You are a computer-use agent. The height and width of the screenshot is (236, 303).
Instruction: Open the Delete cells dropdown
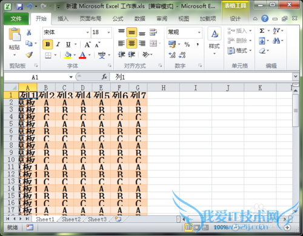click(x=250, y=41)
